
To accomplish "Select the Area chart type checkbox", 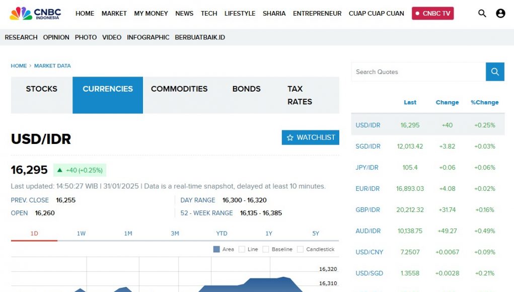I will point(216,249).
